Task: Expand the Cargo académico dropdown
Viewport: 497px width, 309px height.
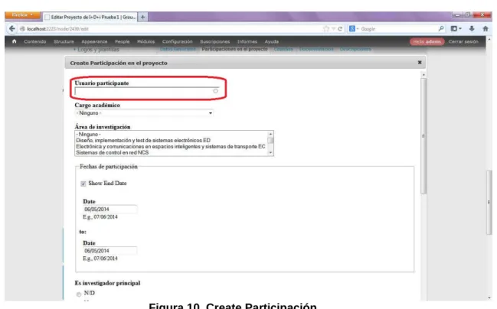Action: (144, 113)
